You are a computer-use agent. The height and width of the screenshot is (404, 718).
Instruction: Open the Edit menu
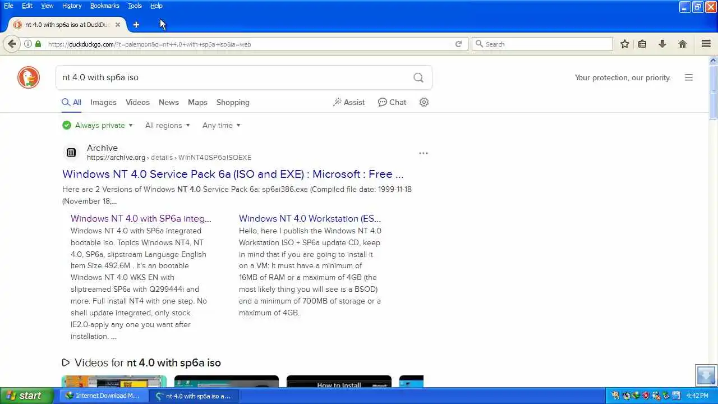pyautogui.click(x=27, y=6)
